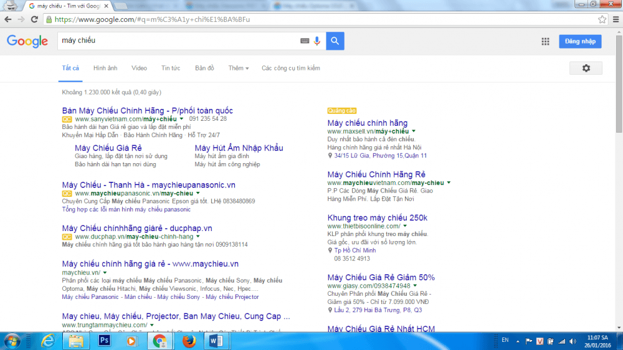Open Microsoft Word from the taskbar
The image size is (623, 350).
tap(216, 341)
